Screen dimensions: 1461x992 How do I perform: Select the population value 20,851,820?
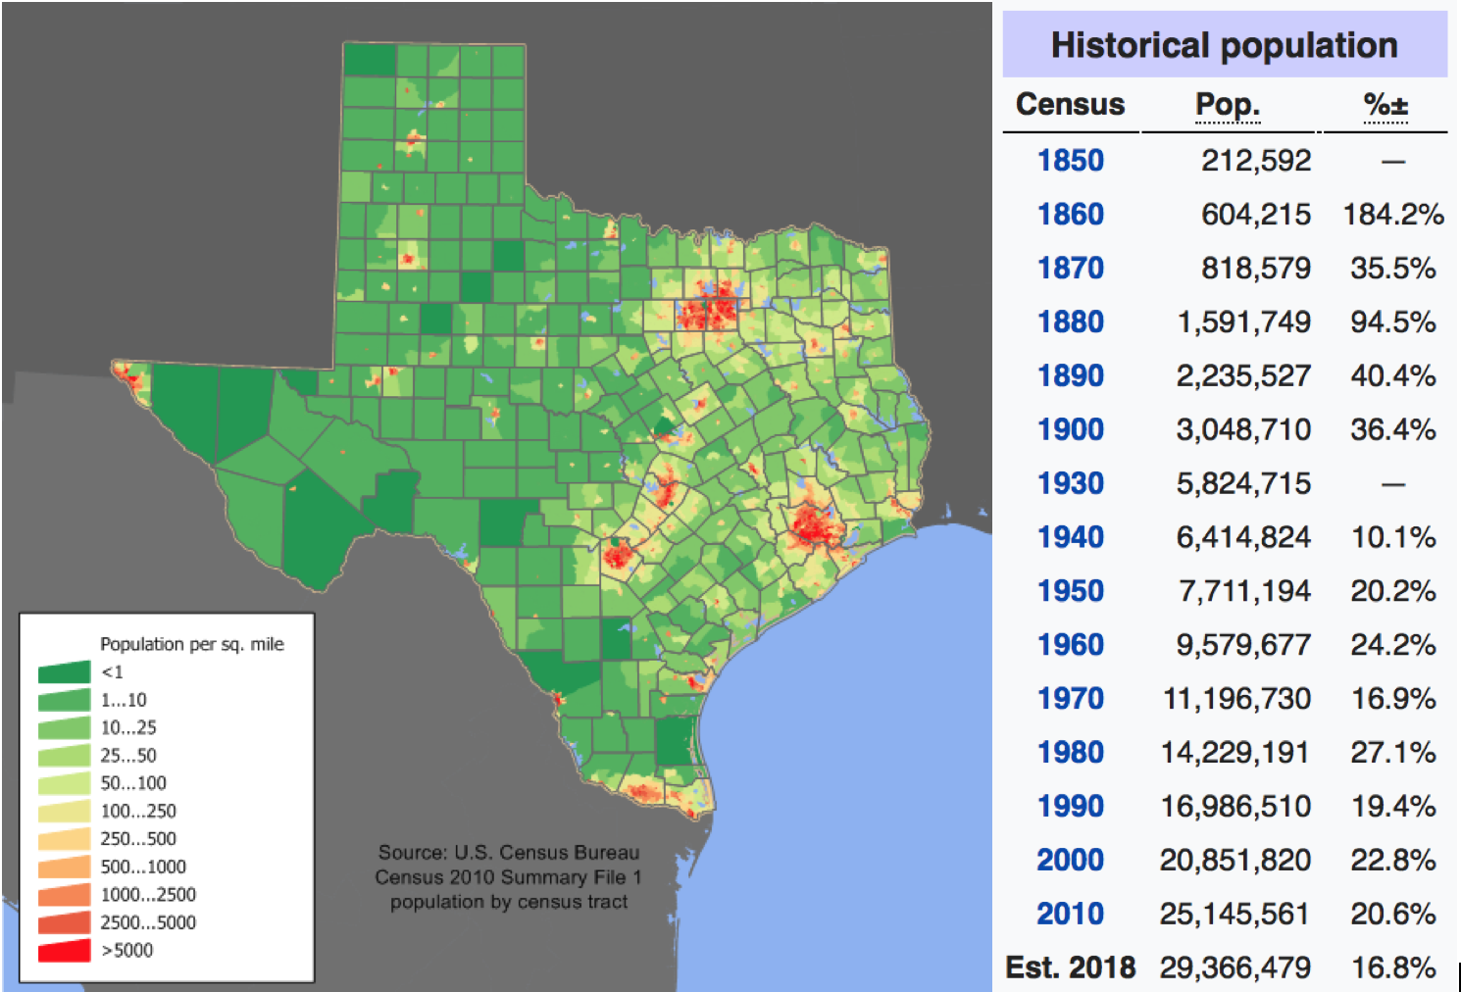(x=1235, y=862)
